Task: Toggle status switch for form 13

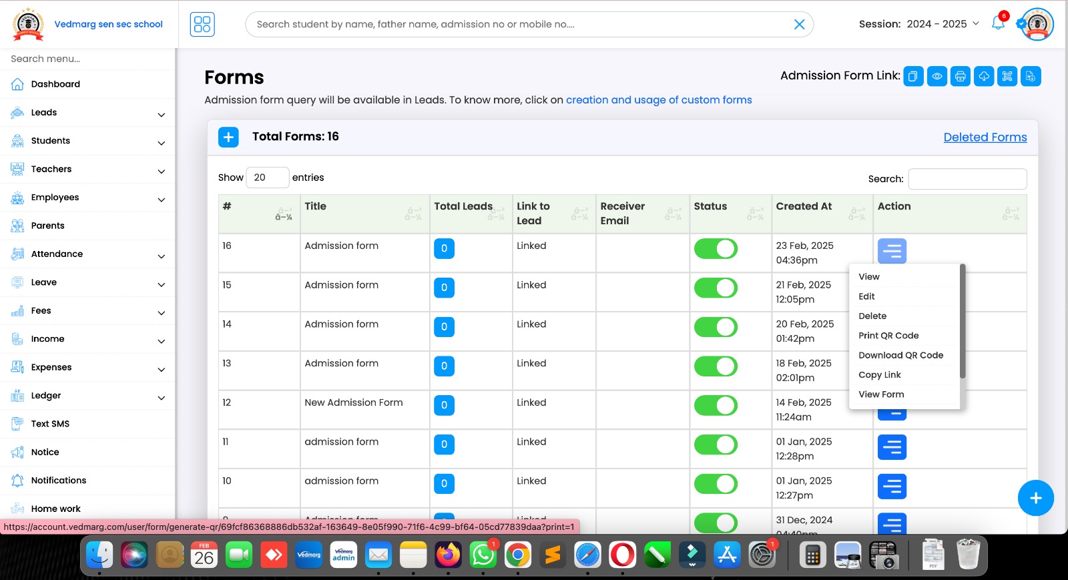Action: (x=716, y=366)
